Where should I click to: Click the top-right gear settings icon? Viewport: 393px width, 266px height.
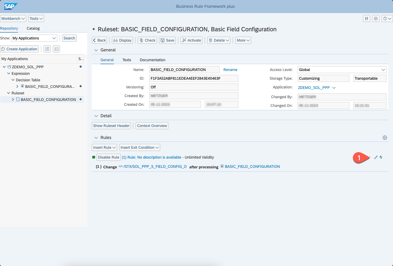coord(376,18)
